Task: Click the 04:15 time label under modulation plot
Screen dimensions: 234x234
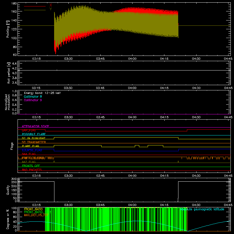Action: [164, 117]
